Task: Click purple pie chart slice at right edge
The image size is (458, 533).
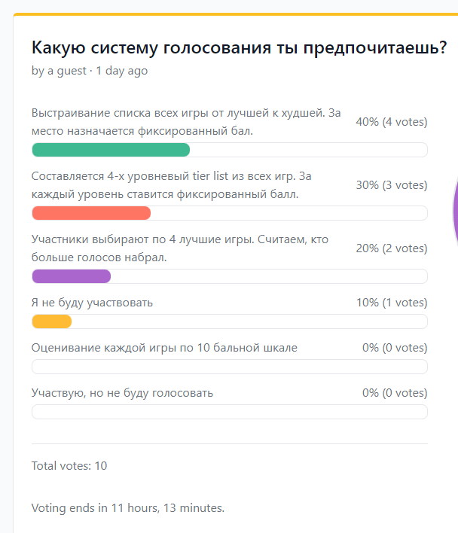Action: [x=456, y=211]
